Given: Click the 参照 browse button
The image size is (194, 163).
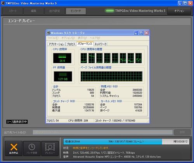Looking at the screenshot, I should (182, 132).
